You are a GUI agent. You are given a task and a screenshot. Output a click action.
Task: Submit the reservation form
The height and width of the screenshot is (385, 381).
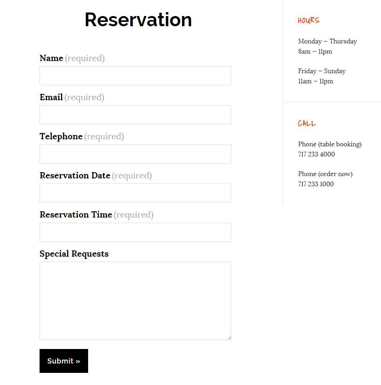coord(64,361)
